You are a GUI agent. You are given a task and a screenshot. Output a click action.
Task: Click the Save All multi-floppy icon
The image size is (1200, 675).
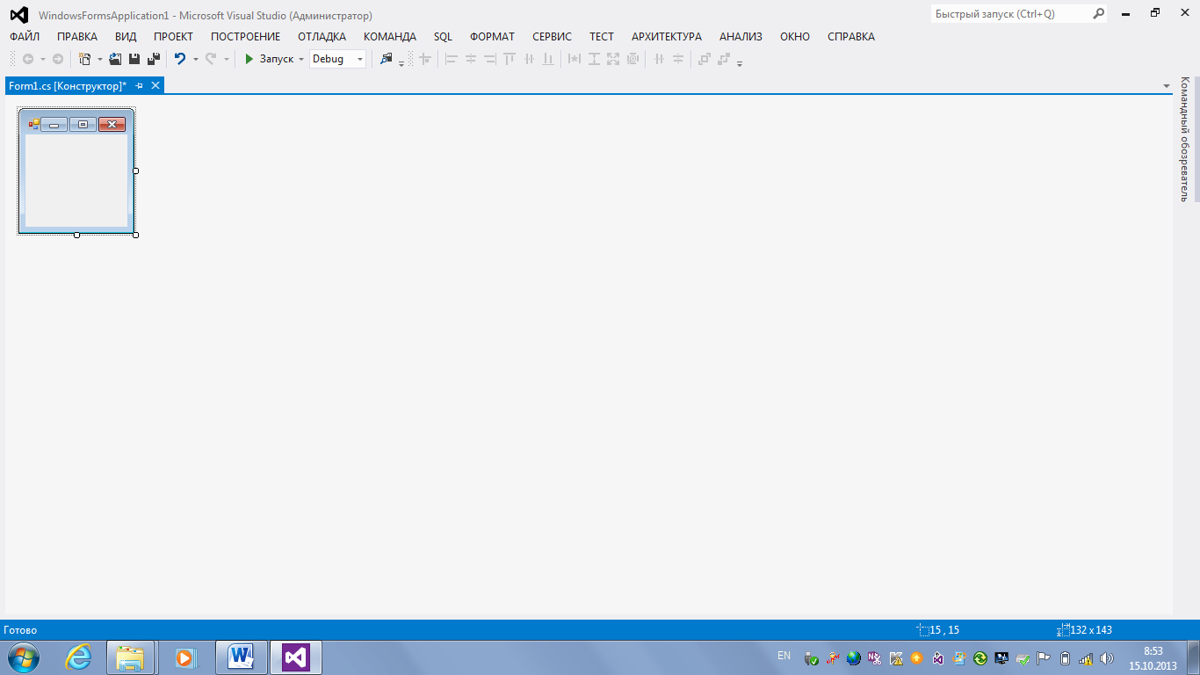click(154, 59)
